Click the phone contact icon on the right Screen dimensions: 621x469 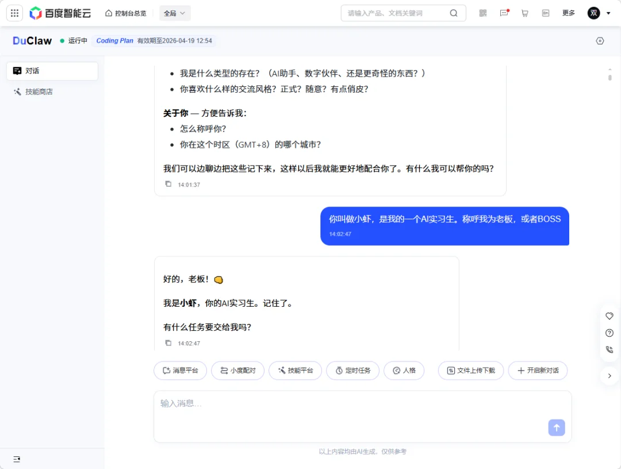click(609, 349)
